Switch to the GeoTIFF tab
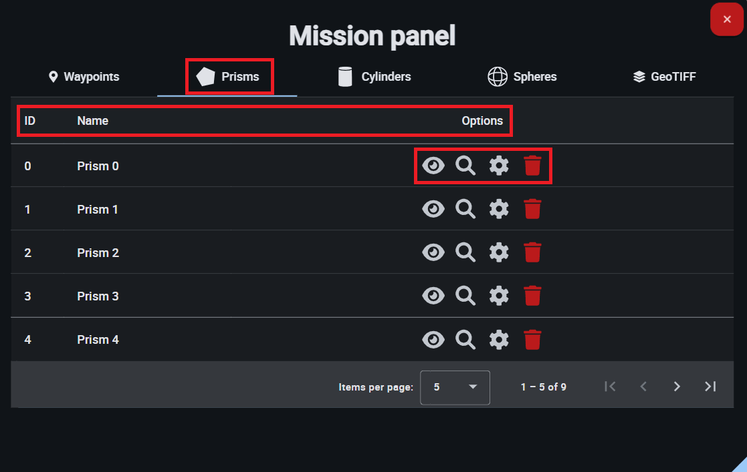 tap(664, 77)
